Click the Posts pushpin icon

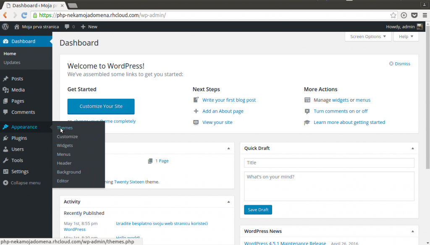pyautogui.click(x=5, y=79)
